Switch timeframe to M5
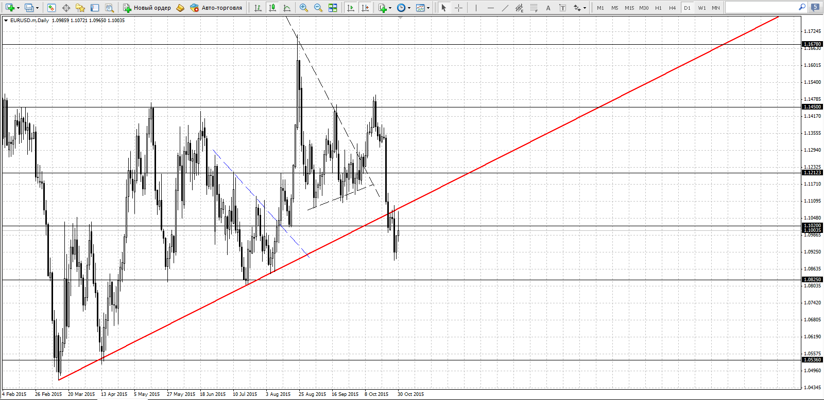 tap(615, 8)
